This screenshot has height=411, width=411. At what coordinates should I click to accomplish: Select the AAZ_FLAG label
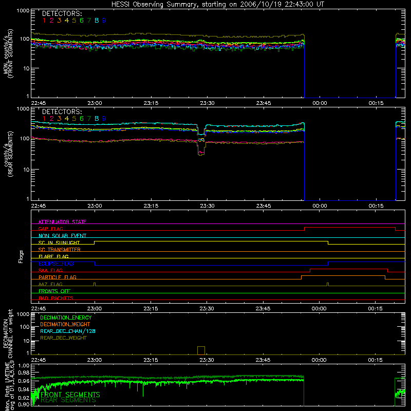point(50,284)
